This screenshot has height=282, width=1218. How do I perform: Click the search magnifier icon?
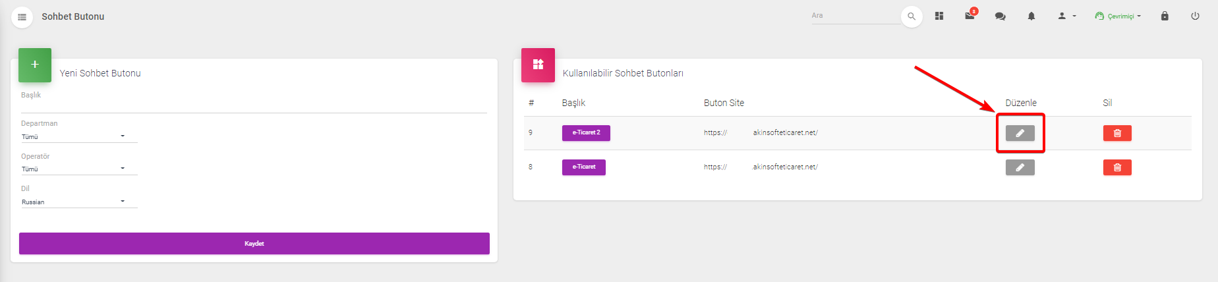912,16
